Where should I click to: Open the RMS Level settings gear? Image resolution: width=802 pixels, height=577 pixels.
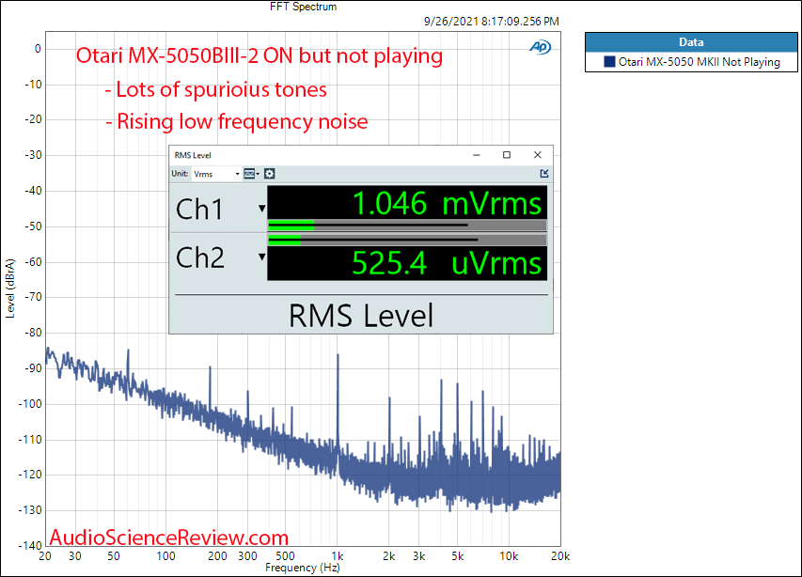270,174
